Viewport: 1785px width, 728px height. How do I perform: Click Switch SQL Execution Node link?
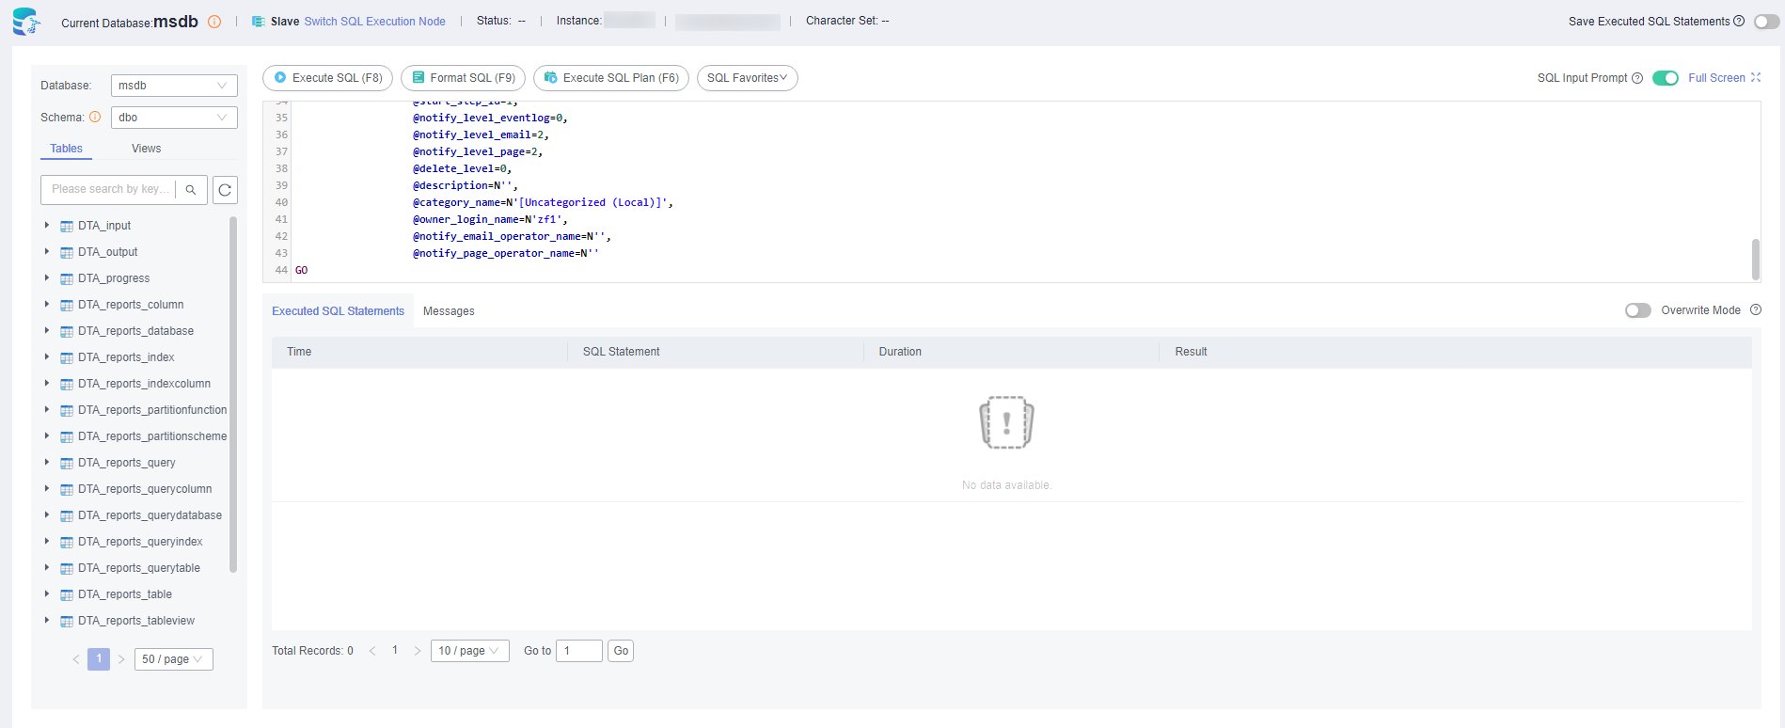tap(374, 22)
